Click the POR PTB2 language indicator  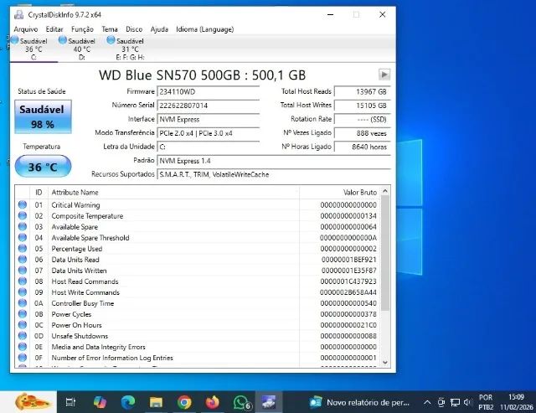(486, 402)
